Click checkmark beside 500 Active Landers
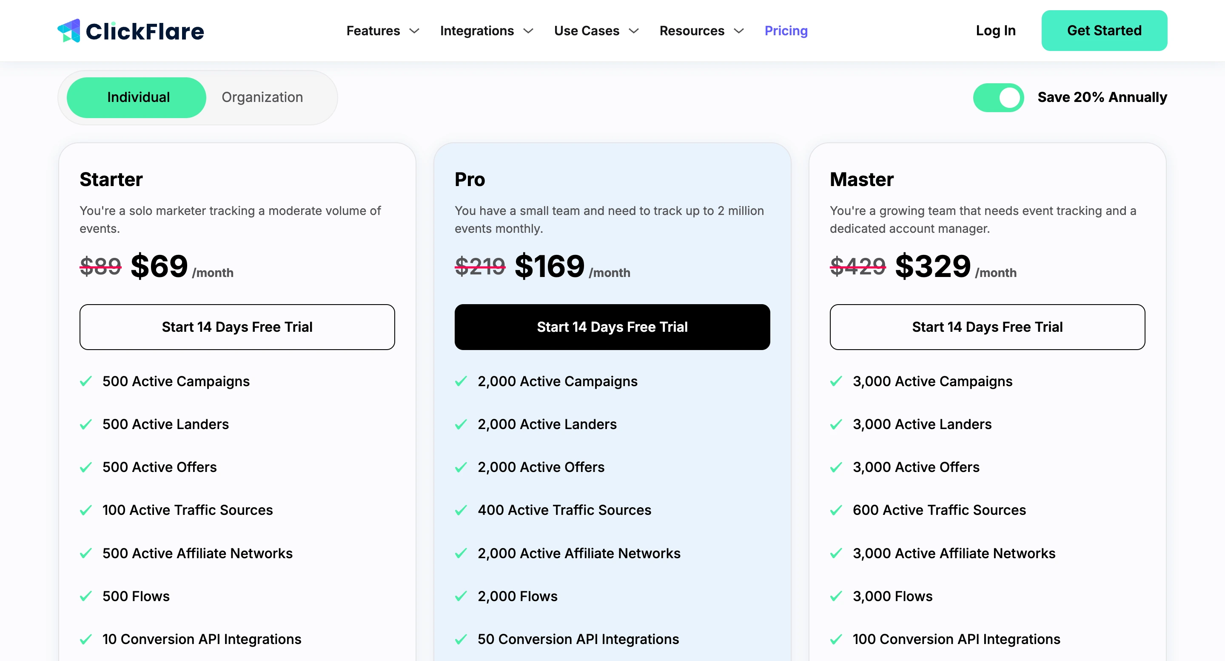The image size is (1225, 661). coord(85,424)
